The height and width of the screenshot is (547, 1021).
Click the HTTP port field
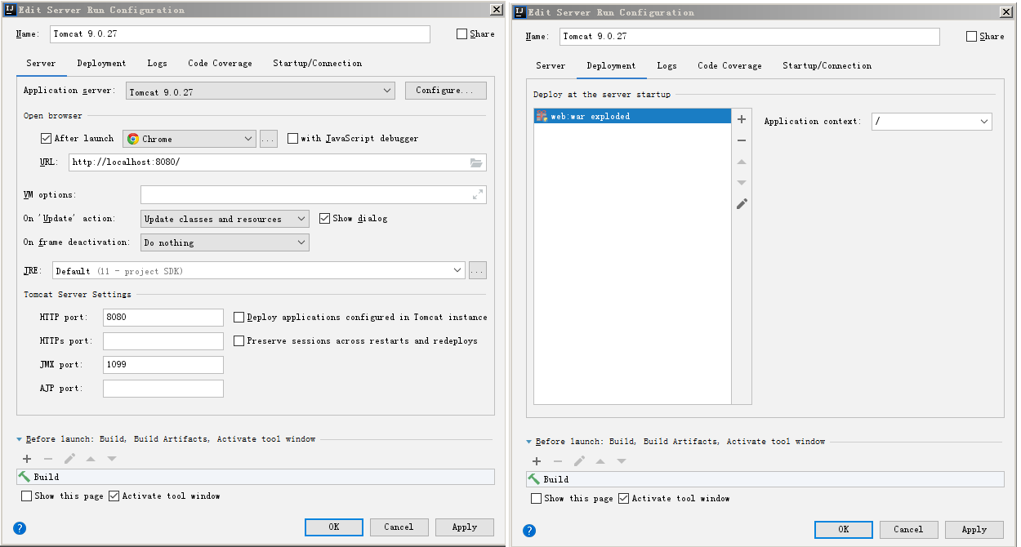pyautogui.click(x=163, y=318)
